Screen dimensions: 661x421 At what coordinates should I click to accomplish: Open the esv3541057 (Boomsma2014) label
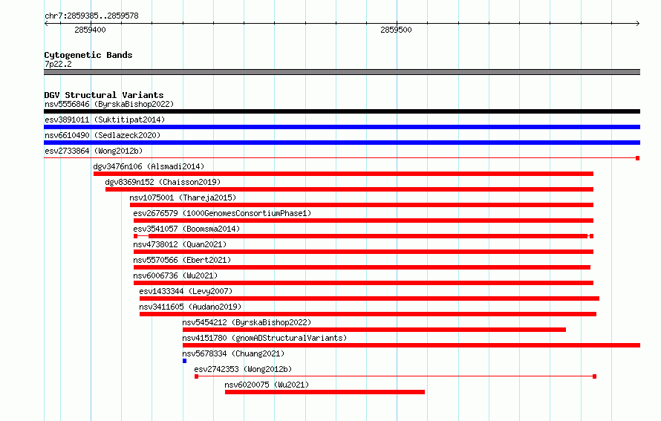coord(186,229)
